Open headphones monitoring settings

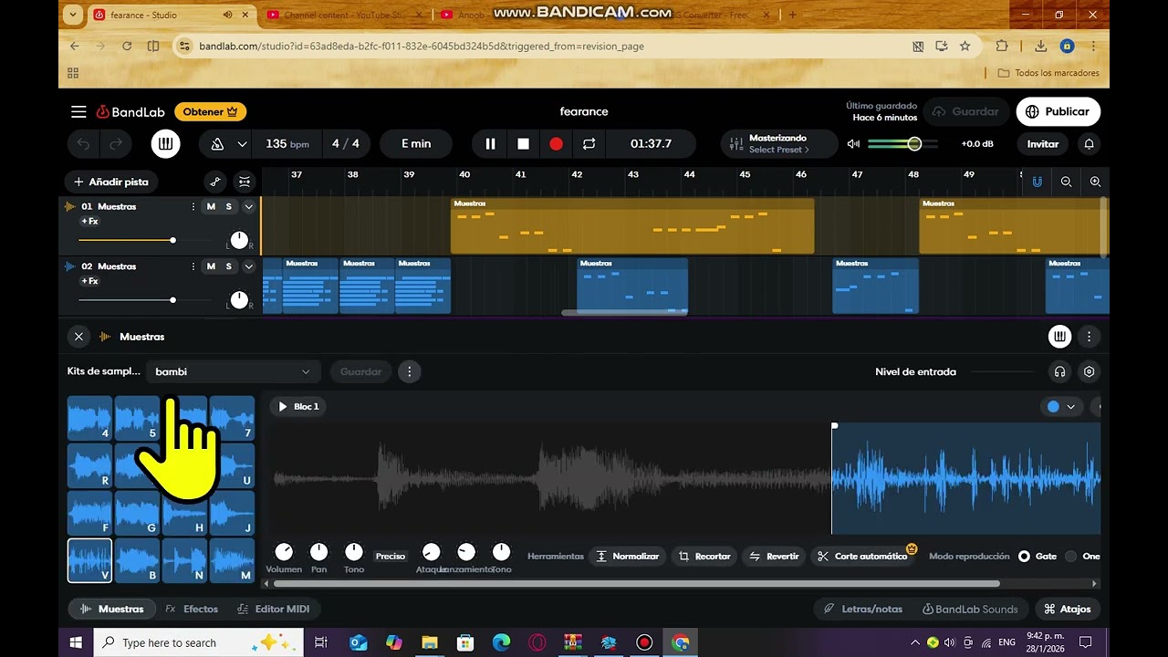pyautogui.click(x=1059, y=371)
